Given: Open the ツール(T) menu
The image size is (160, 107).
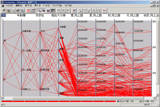Looking at the screenshot, I should 46,6.
